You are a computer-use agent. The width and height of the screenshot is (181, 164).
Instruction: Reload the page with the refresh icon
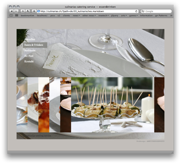pos(136,11)
